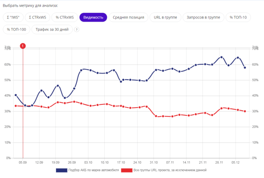Choose the Запросов в группе metric
The height and width of the screenshot is (178, 264).
pos(203,17)
